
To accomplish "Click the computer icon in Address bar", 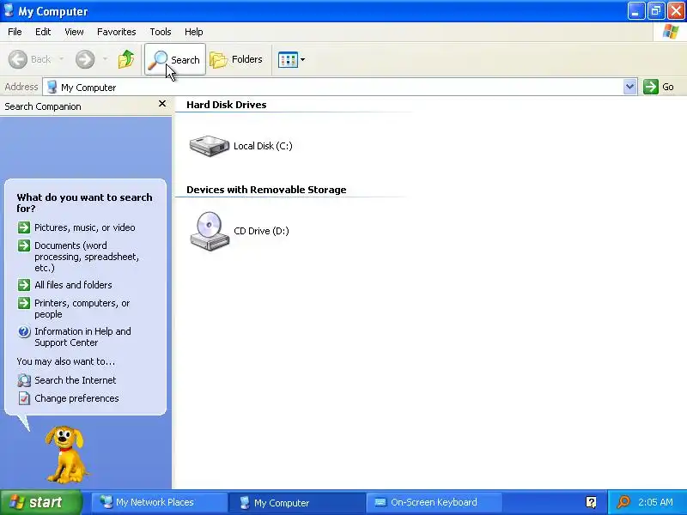I will click(x=52, y=87).
